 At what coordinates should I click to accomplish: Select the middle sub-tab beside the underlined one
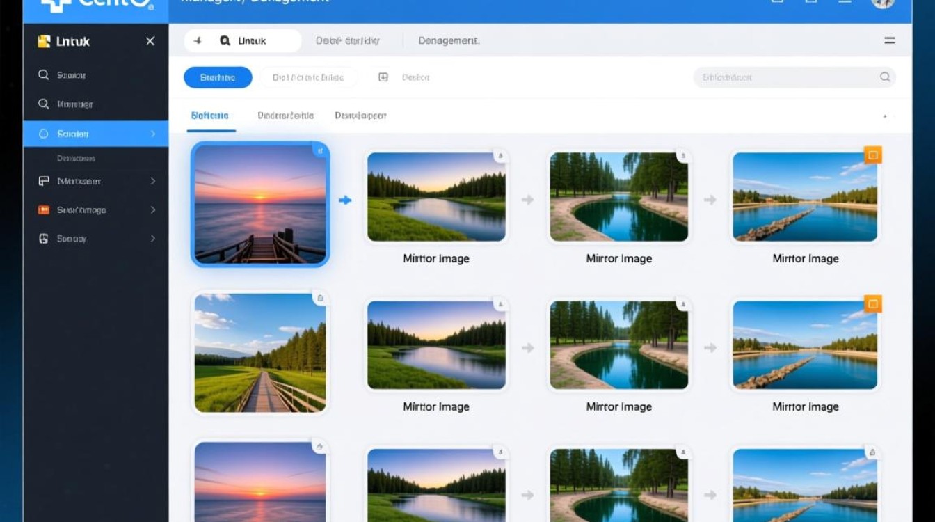(x=285, y=116)
